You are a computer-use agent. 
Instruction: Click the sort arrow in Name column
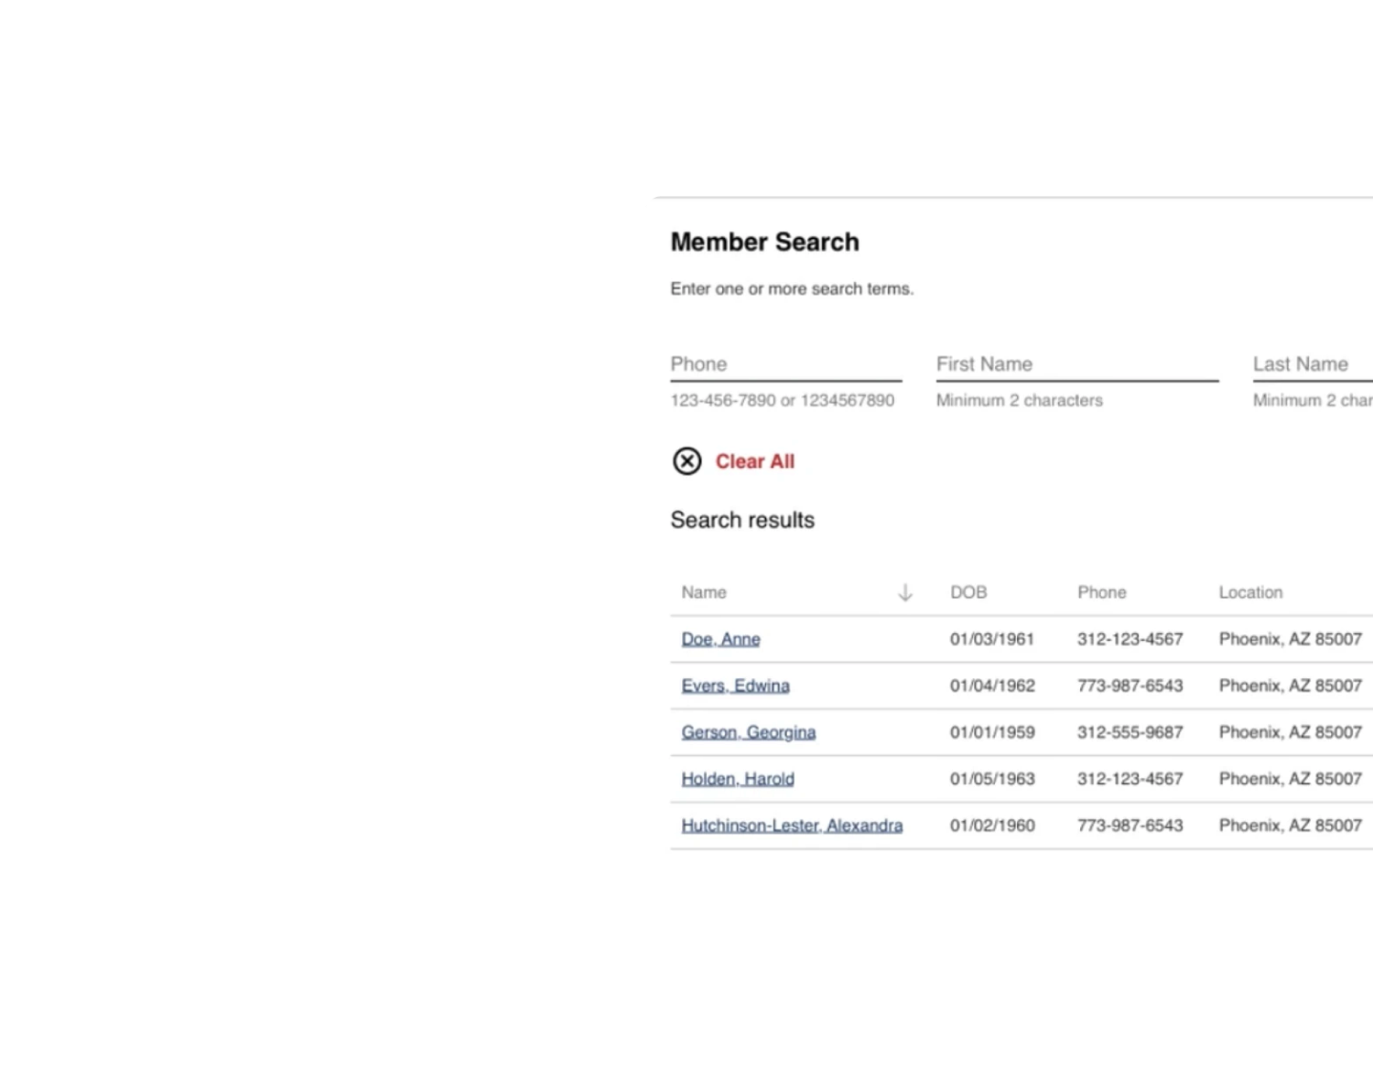click(x=904, y=593)
